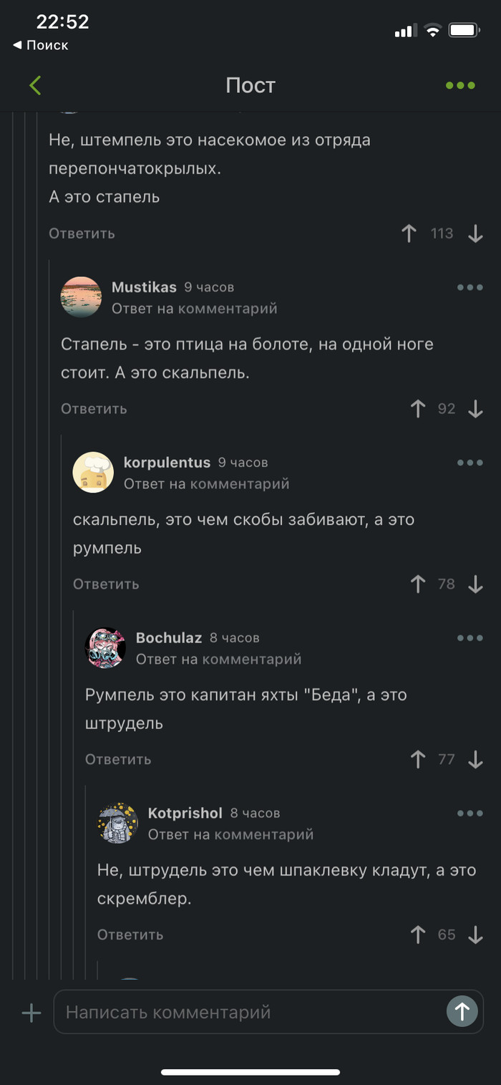Open the options menu on Bochulaz's comment
This screenshot has height=1085, width=501.
click(x=470, y=638)
